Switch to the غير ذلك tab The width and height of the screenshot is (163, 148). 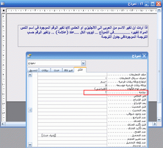pos(68,70)
